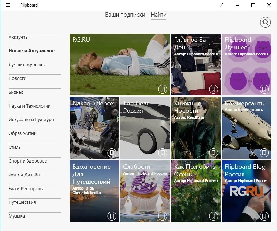Bookmark Top Gear Россия magazine
This screenshot has width=277, height=231.
coord(163,152)
